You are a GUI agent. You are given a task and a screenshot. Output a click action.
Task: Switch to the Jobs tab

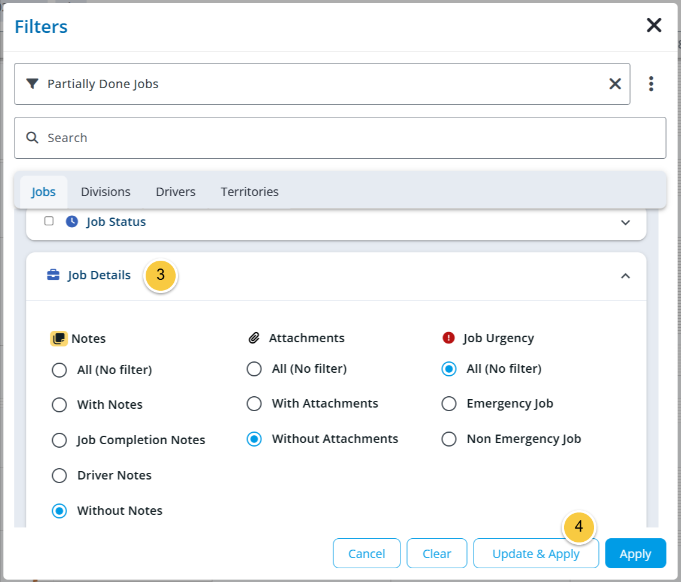(43, 192)
